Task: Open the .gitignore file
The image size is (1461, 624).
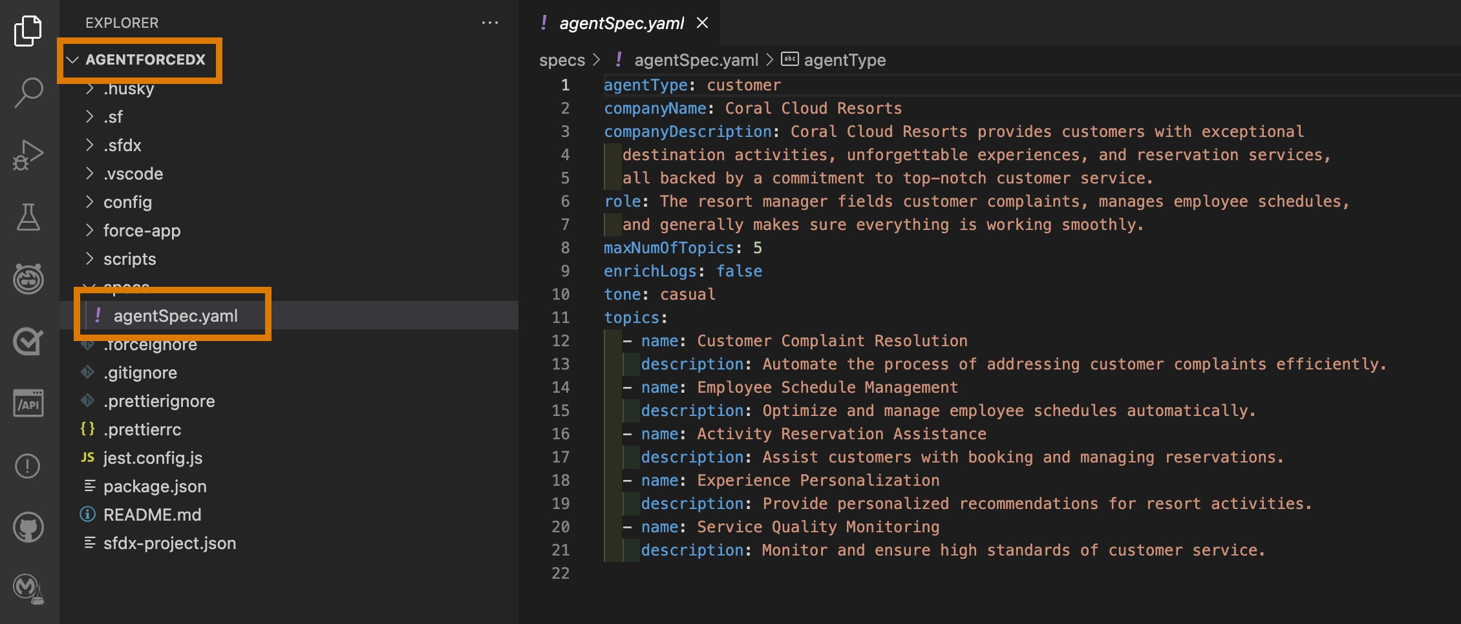Action: [x=288, y=373]
